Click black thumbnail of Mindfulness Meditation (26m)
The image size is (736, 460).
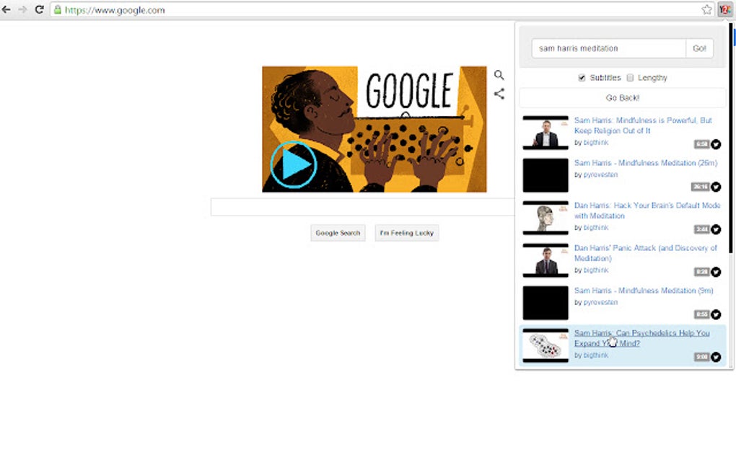point(546,175)
